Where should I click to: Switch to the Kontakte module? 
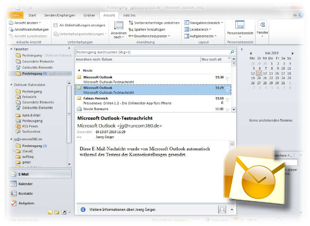point(40,193)
